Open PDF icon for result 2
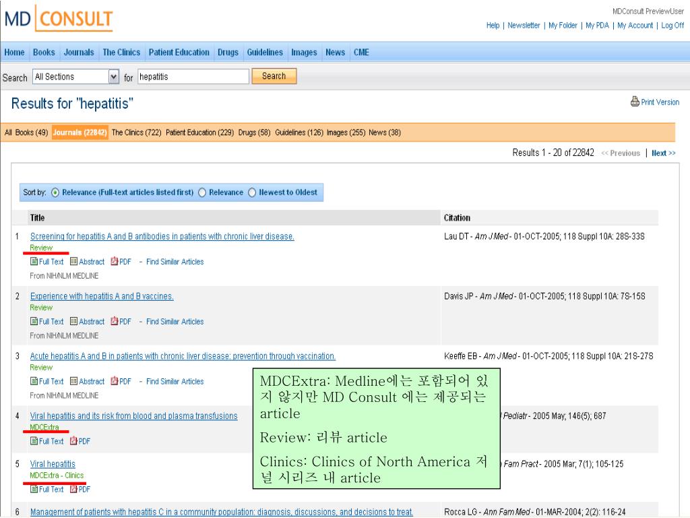Image resolution: width=690 pixels, height=518 pixels. point(115,321)
